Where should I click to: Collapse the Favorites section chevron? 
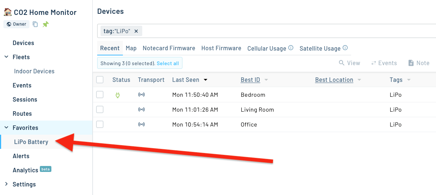(x=6, y=128)
